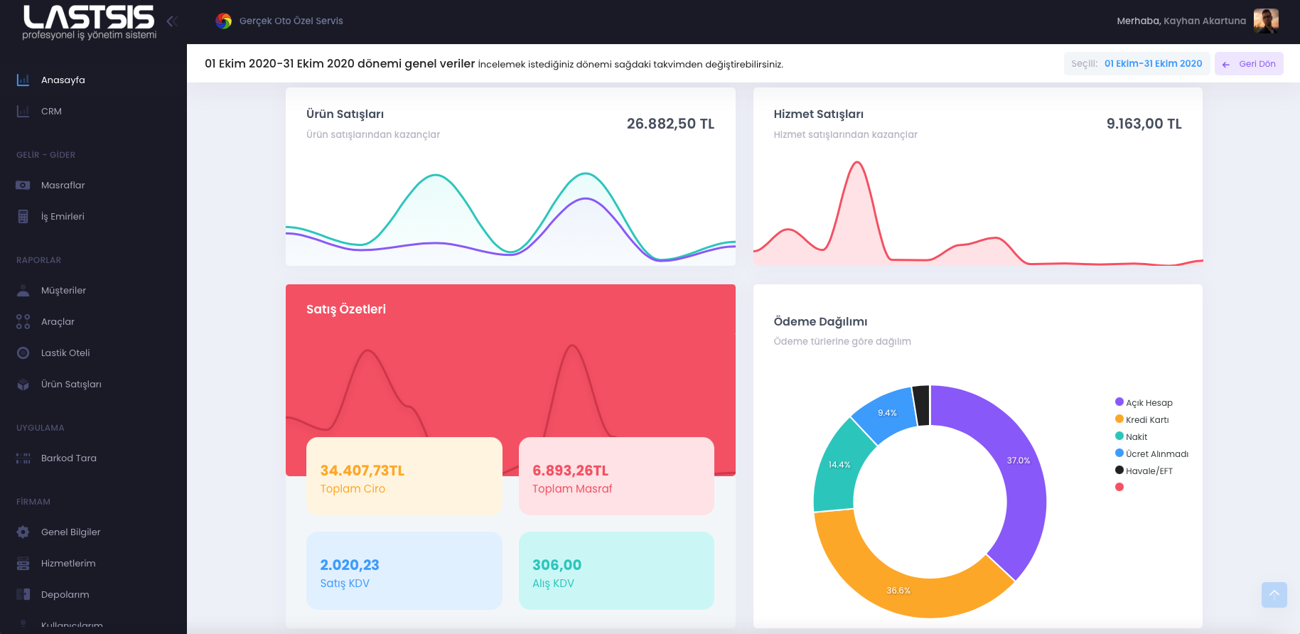Image resolution: width=1300 pixels, height=634 pixels.
Task: Select Müşteriler report
Action: 63,290
